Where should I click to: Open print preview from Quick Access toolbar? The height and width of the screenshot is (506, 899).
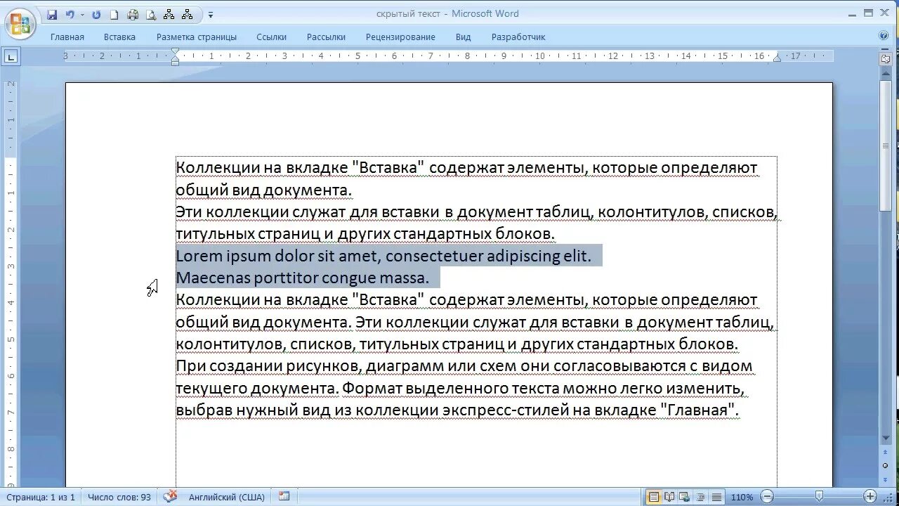(x=150, y=14)
